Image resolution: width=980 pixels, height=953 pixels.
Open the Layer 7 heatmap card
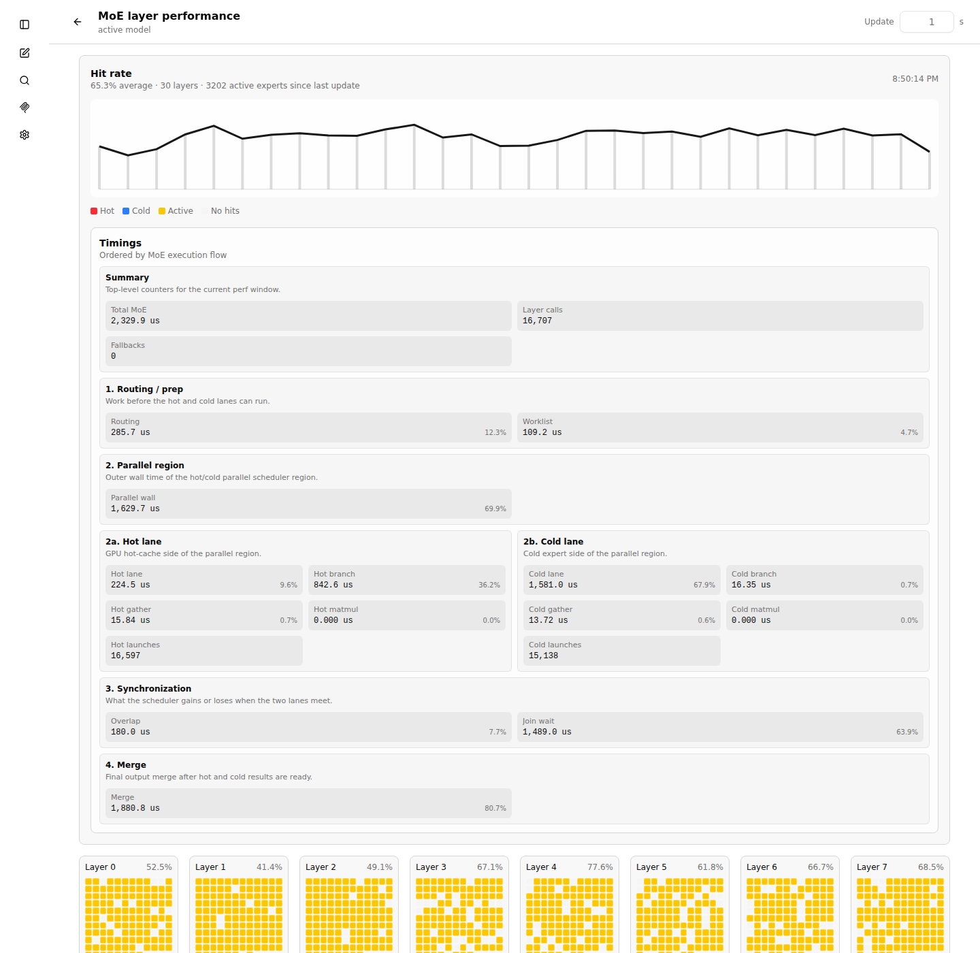pyautogui.click(x=900, y=905)
